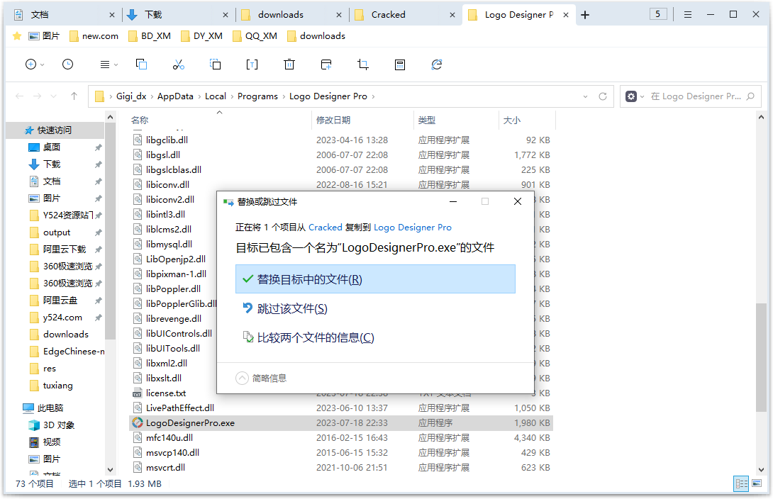Screen dimensions: 773x499
Task: Click the Cut scissors icon
Action: coord(179,65)
